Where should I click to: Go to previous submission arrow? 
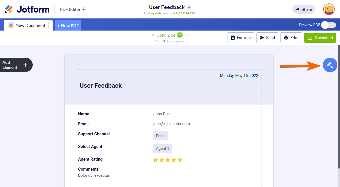(x=153, y=35)
